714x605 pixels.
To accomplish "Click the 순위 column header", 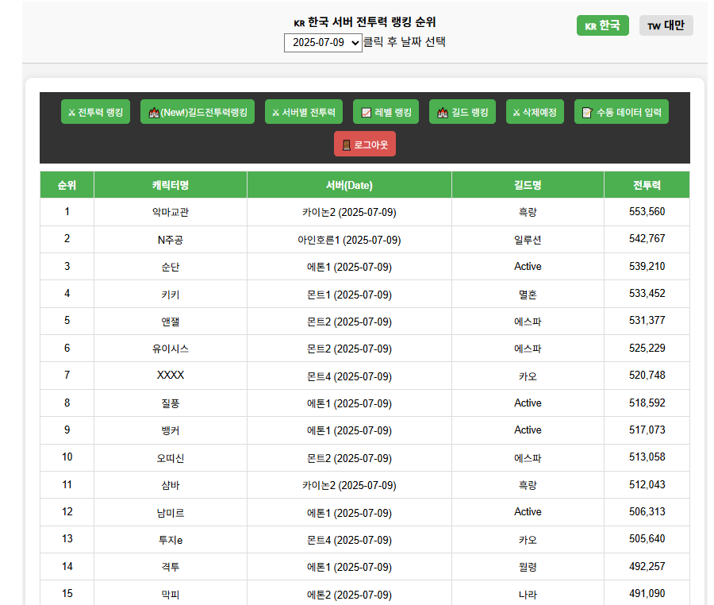I will coord(67,185).
